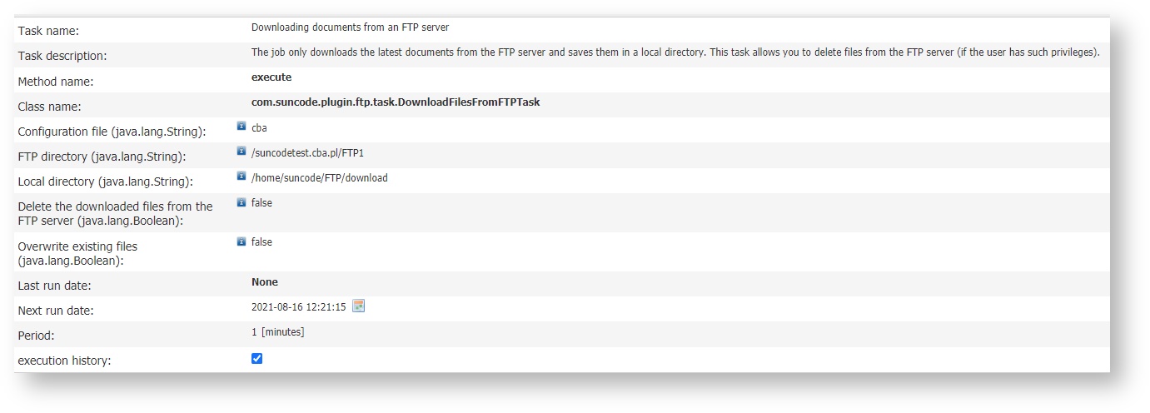Click the info icon beside Local directory path
The height and width of the screenshot is (413, 1150).
(x=241, y=176)
